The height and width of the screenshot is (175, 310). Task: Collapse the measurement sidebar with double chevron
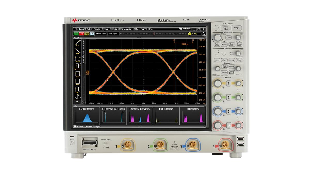point(84,103)
